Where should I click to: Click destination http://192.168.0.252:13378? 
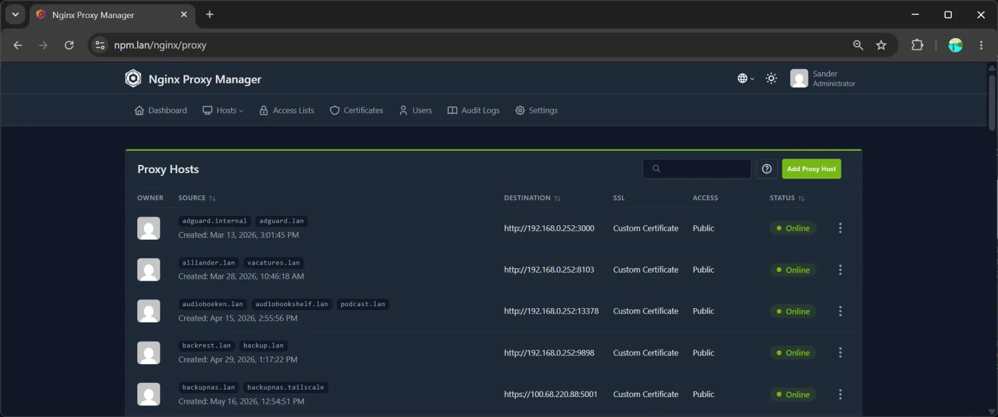(551, 311)
